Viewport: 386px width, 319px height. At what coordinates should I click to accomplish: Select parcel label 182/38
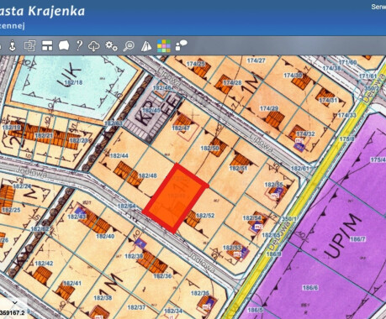[x=103, y=298]
